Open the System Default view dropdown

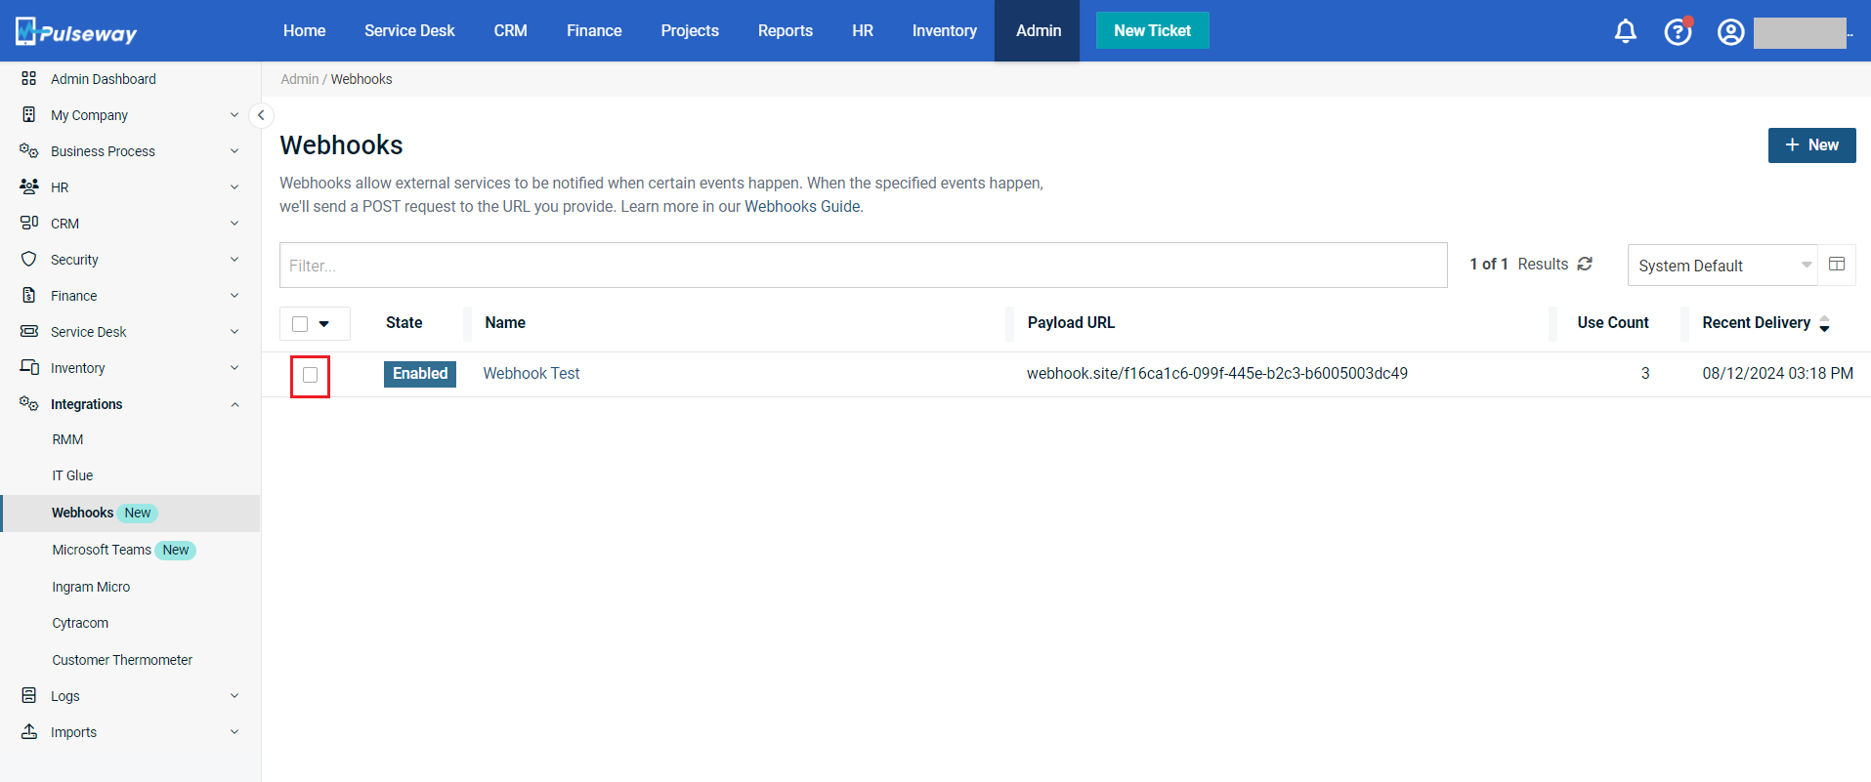(x=1722, y=266)
